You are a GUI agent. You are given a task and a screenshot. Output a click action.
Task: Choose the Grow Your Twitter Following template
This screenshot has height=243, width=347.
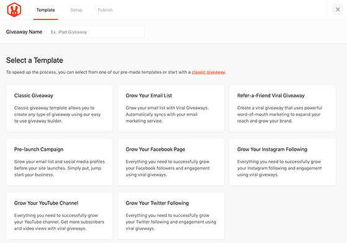[171, 216]
